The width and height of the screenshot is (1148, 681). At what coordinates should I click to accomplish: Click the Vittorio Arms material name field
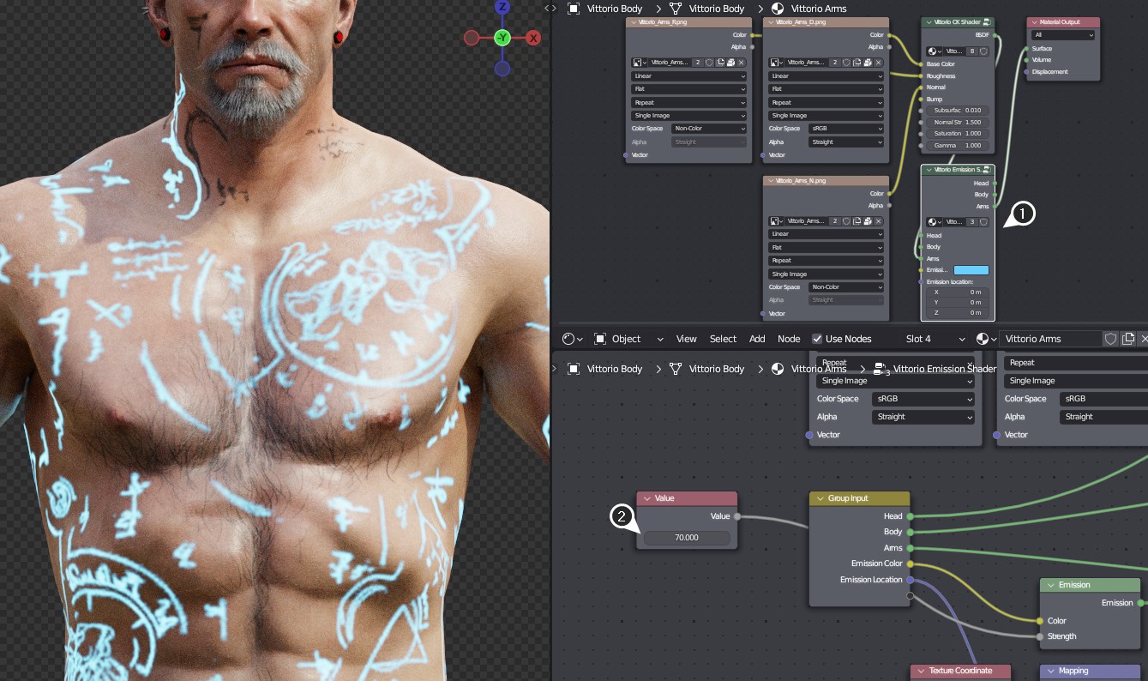[x=1050, y=339]
